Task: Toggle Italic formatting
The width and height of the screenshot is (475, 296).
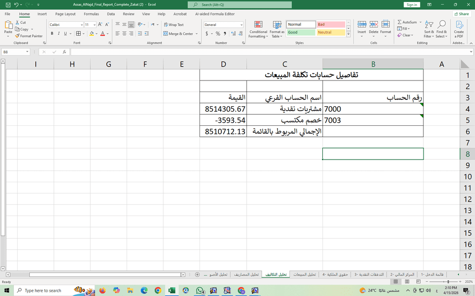Action: pyautogui.click(x=58, y=33)
